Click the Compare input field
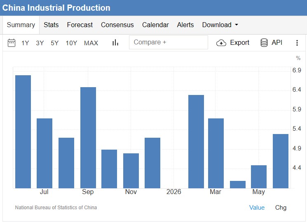Screen dimensions: 307x222 (x=169, y=42)
